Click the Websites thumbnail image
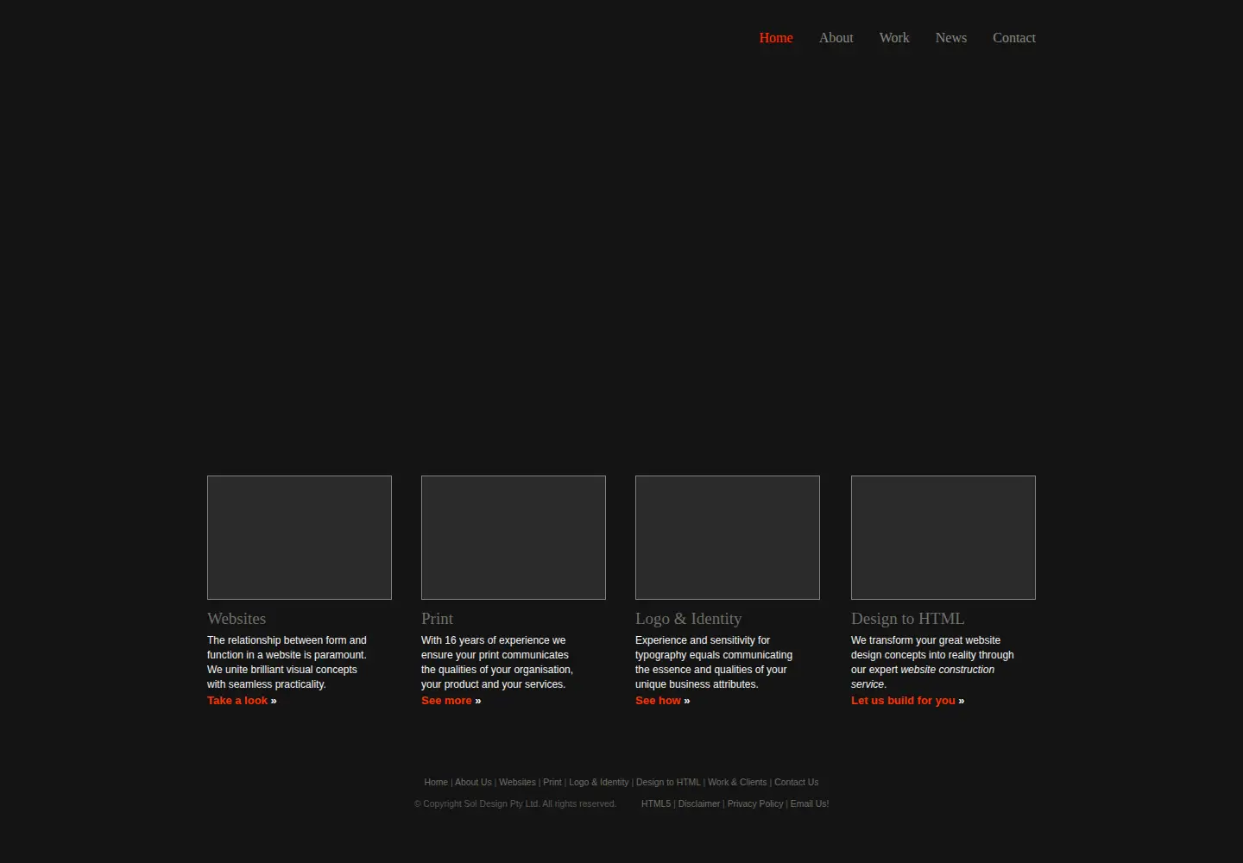Screen dimensions: 1243x863 [x=300, y=538]
